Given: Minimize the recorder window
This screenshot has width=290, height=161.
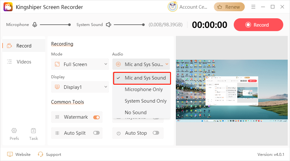Looking at the screenshot, I should click(x=263, y=7).
